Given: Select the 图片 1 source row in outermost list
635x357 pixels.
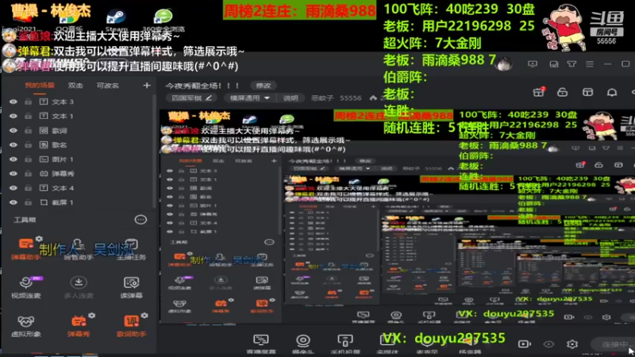Looking at the screenshot, I should pyautogui.click(x=79, y=159).
